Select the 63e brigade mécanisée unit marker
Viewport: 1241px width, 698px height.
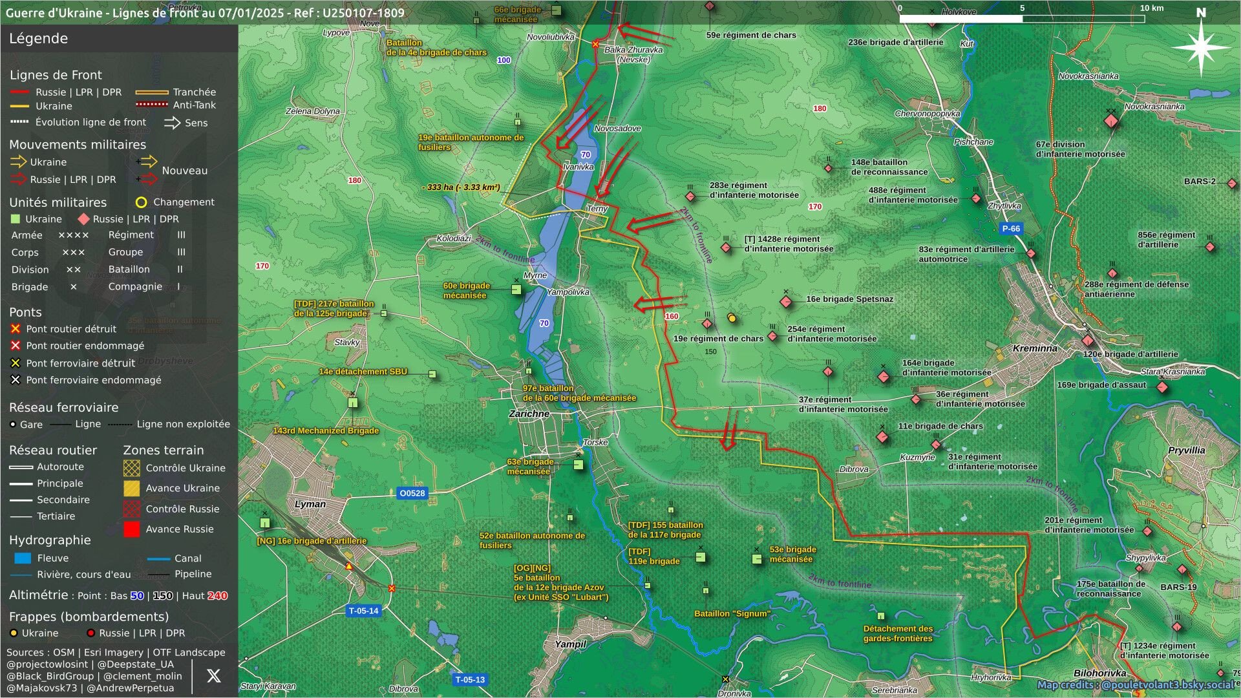[578, 464]
